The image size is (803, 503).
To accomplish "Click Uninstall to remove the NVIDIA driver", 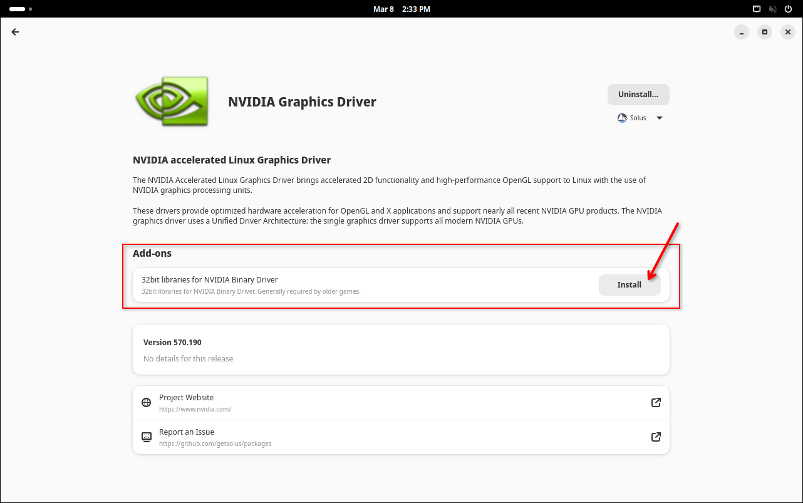I will tap(638, 95).
